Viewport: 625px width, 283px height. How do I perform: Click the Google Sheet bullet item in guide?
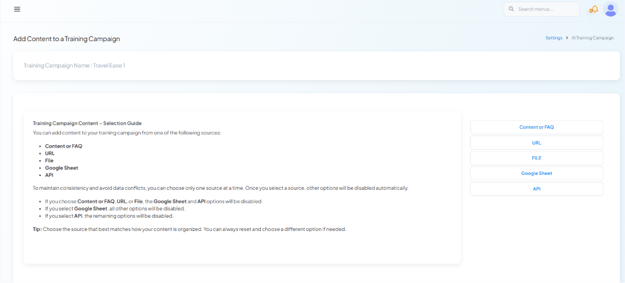click(62, 168)
